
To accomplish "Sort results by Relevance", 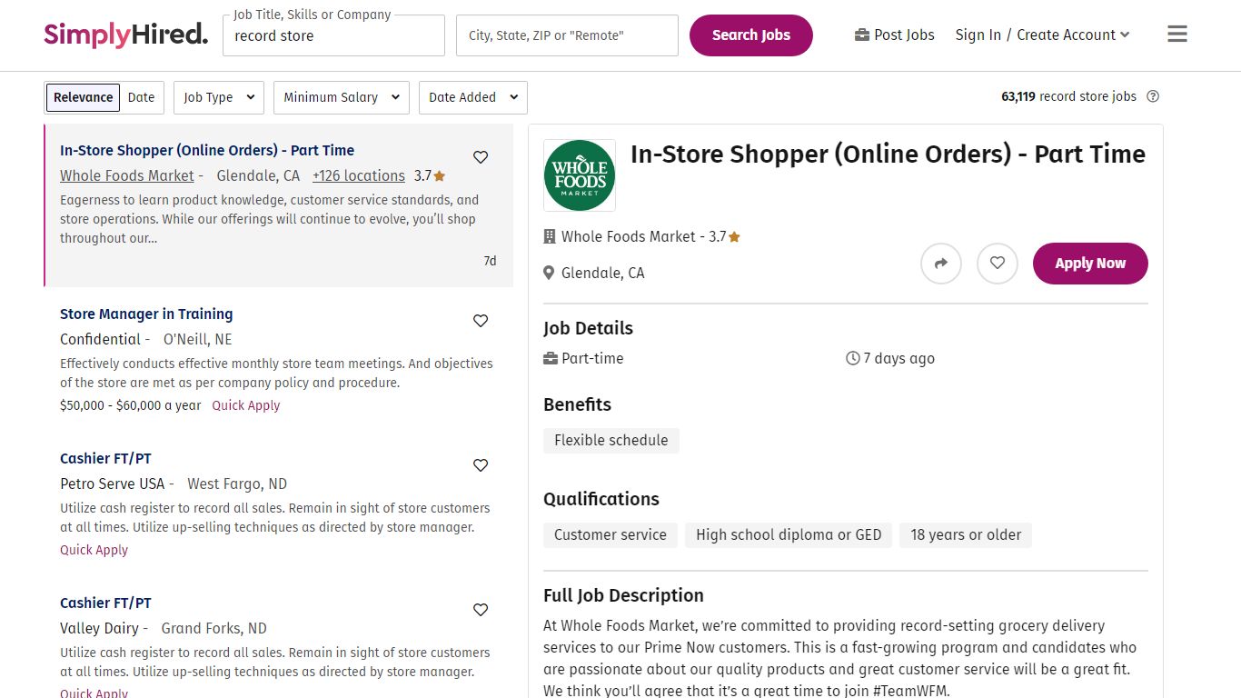I will click(84, 97).
